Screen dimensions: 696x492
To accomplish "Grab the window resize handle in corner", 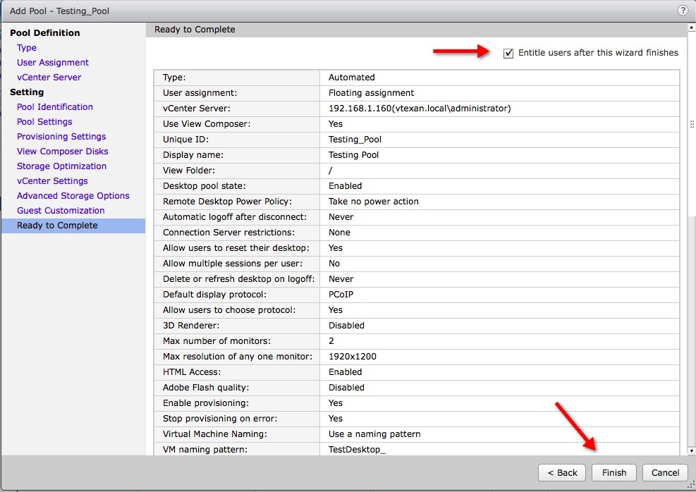I will [690, 485].
